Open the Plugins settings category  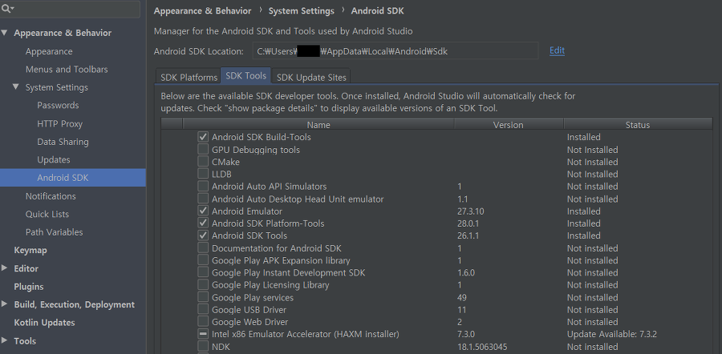pos(29,287)
